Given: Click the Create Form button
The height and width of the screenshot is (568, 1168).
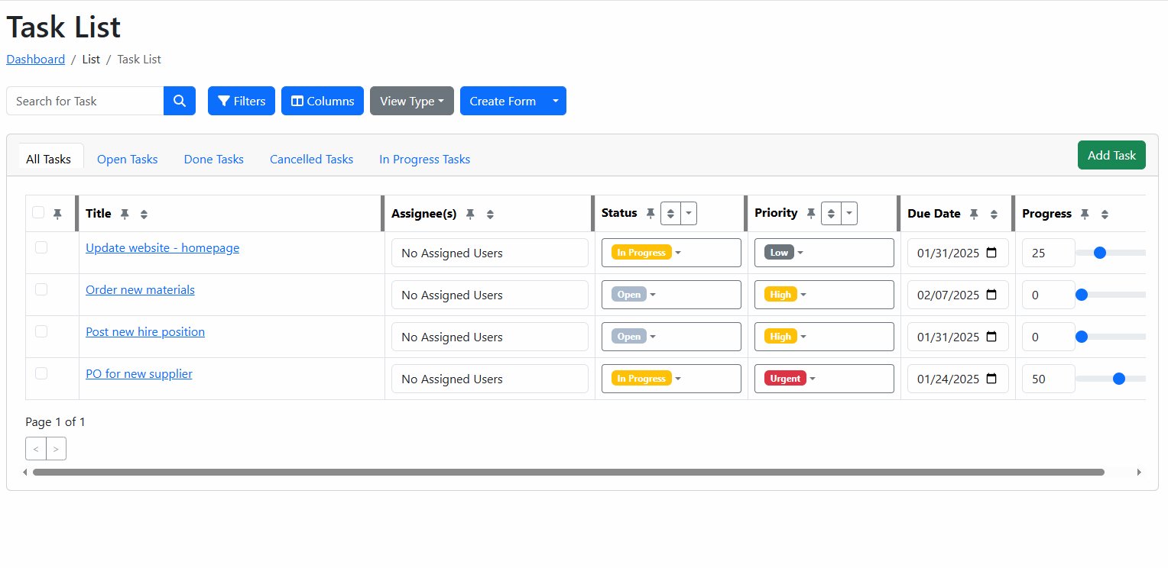Looking at the screenshot, I should click(502, 101).
